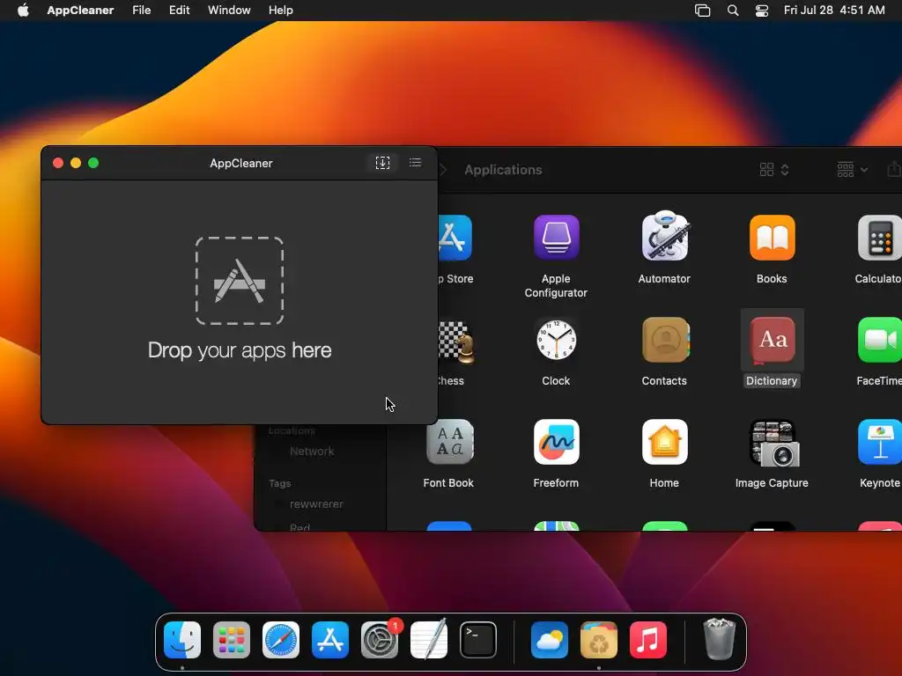Select the Keynote app in Finder

click(x=880, y=442)
